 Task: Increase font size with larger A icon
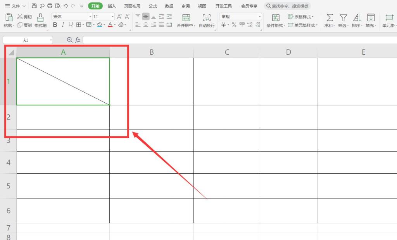(119, 17)
